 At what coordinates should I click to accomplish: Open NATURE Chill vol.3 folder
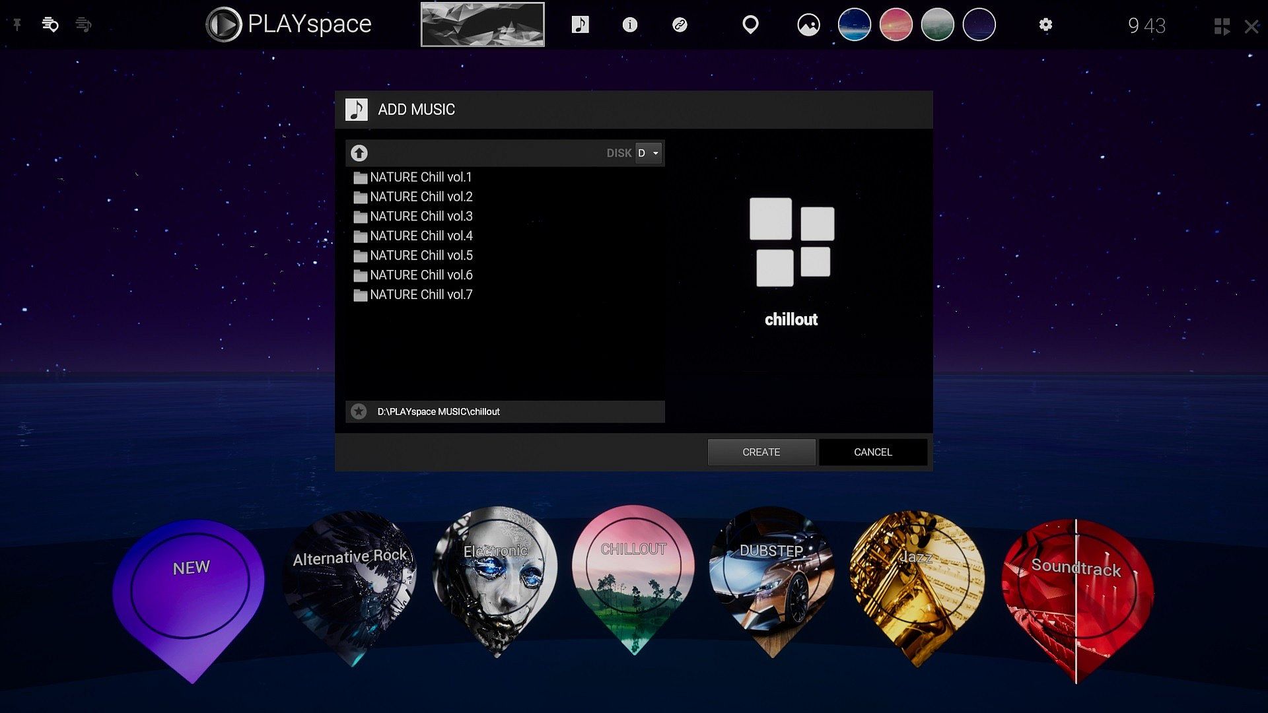pyautogui.click(x=421, y=217)
